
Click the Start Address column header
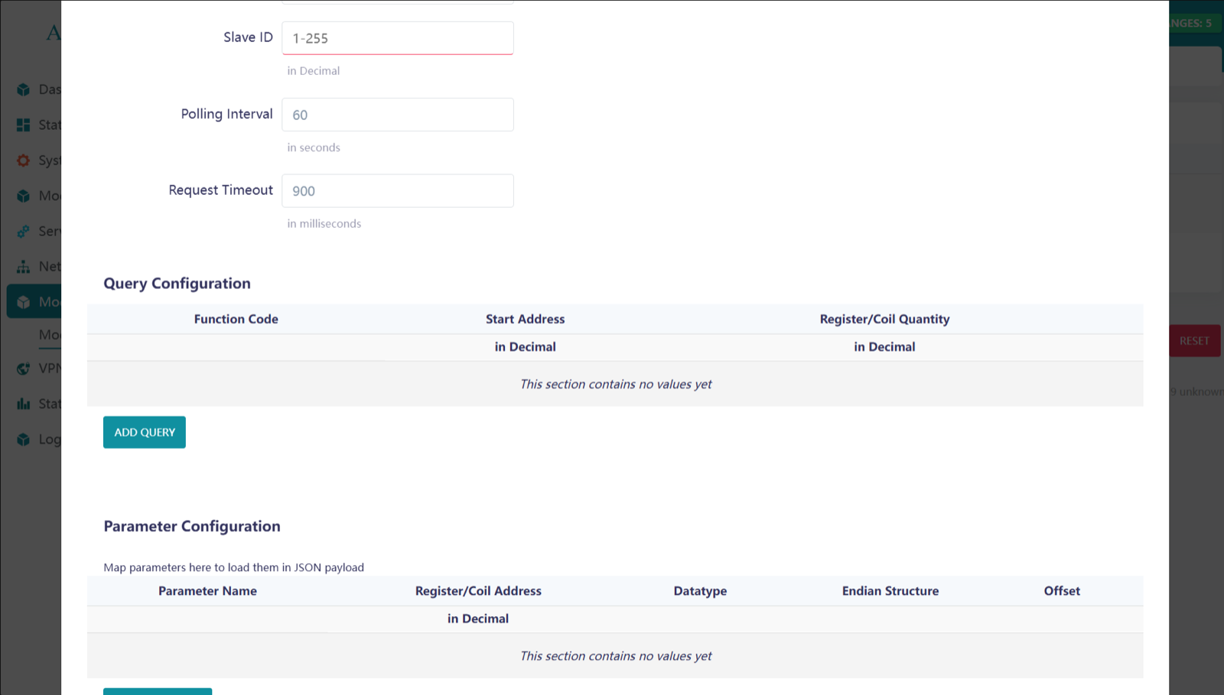pyautogui.click(x=525, y=319)
